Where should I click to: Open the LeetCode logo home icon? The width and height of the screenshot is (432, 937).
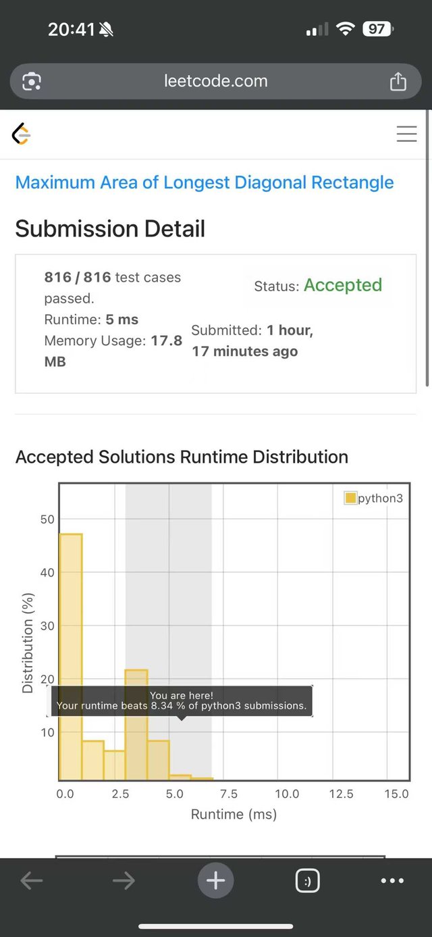22,134
